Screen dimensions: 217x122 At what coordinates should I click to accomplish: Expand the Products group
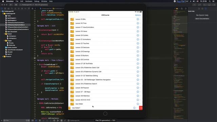tap(3, 57)
